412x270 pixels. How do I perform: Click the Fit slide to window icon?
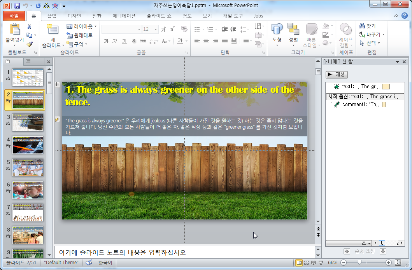398,262
